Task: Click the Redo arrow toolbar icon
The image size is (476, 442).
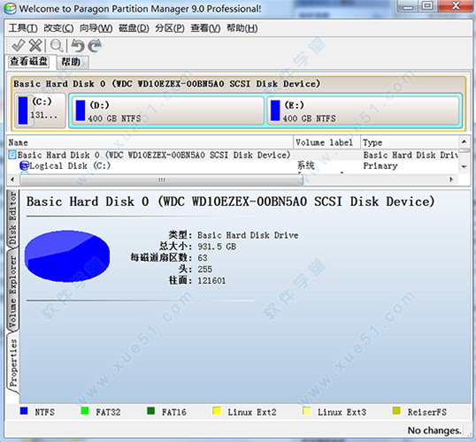Action: point(95,46)
